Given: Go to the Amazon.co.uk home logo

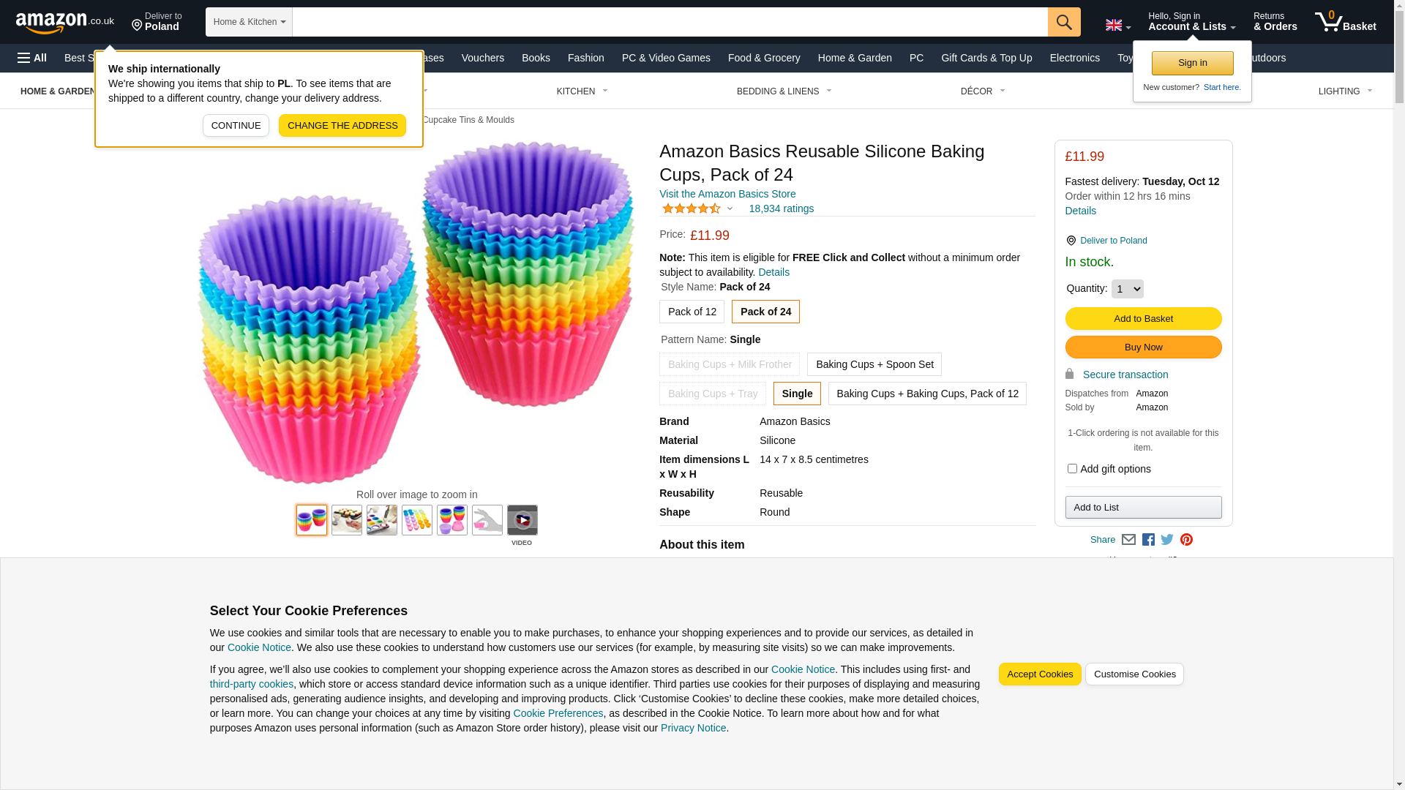Looking at the screenshot, I should pyautogui.click(x=64, y=23).
